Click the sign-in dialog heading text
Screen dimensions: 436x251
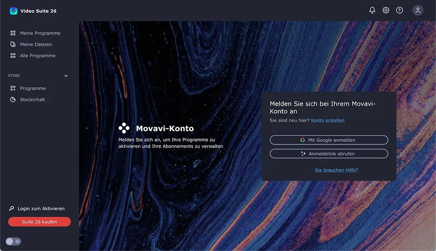[323, 107]
